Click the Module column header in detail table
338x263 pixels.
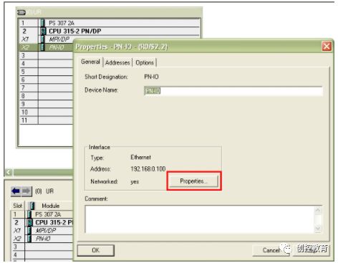(x=51, y=206)
